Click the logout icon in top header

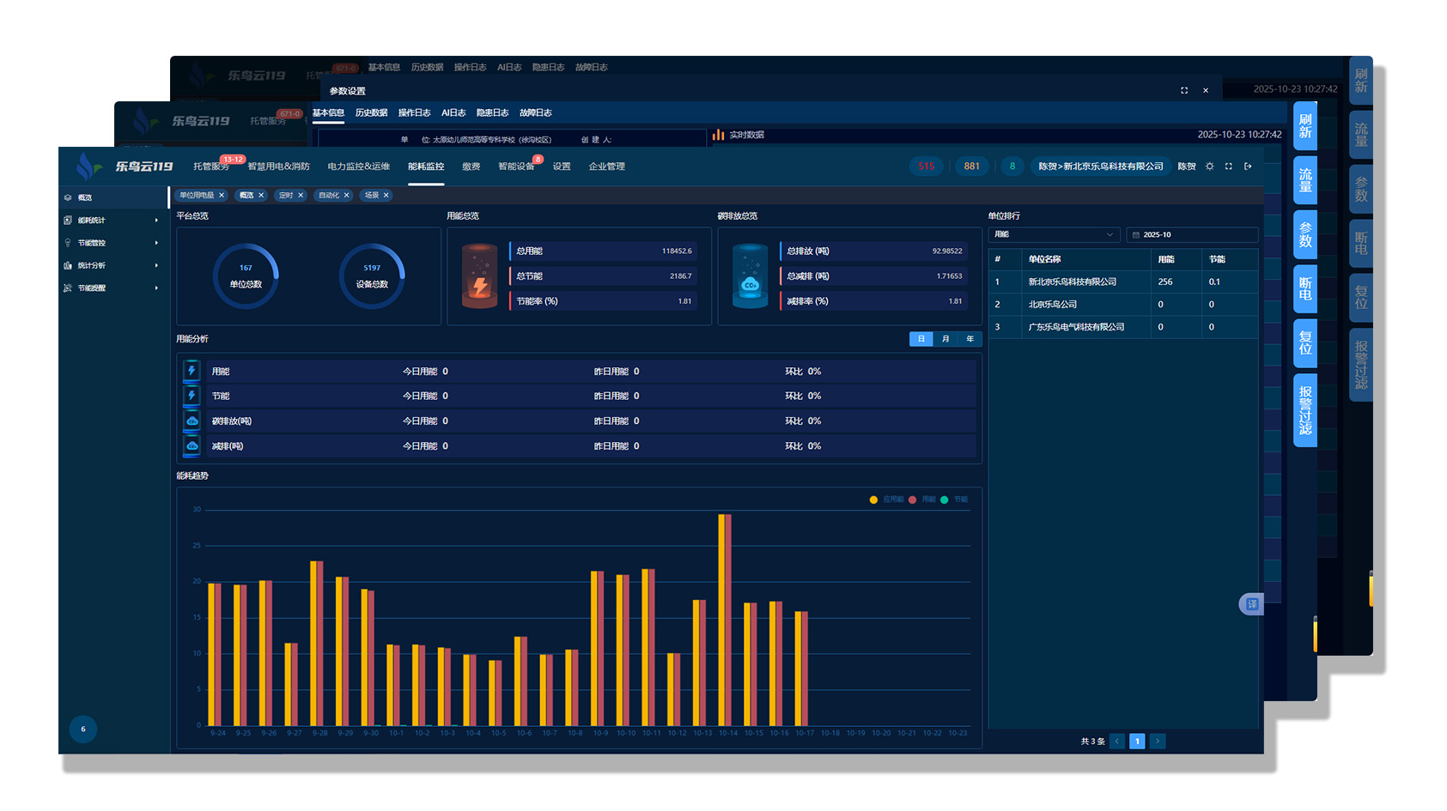point(1248,166)
